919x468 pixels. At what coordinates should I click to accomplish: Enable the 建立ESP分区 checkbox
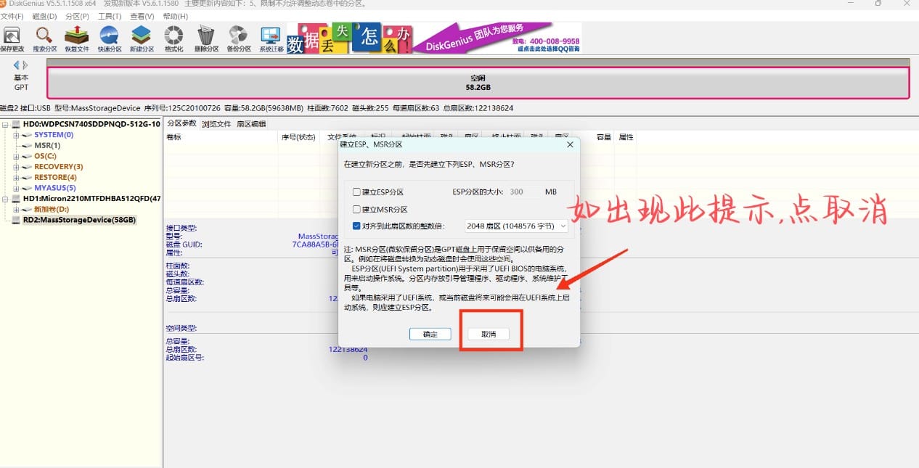(x=356, y=192)
